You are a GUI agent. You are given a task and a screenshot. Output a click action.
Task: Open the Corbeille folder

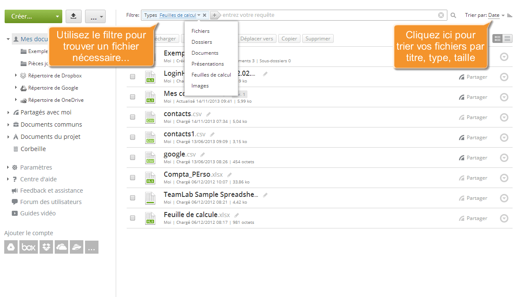[33, 149]
